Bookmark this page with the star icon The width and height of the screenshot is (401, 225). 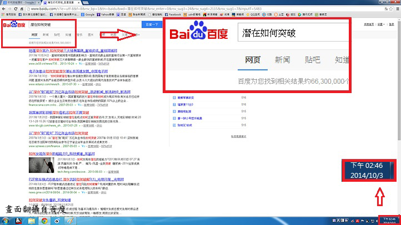click(391, 9)
